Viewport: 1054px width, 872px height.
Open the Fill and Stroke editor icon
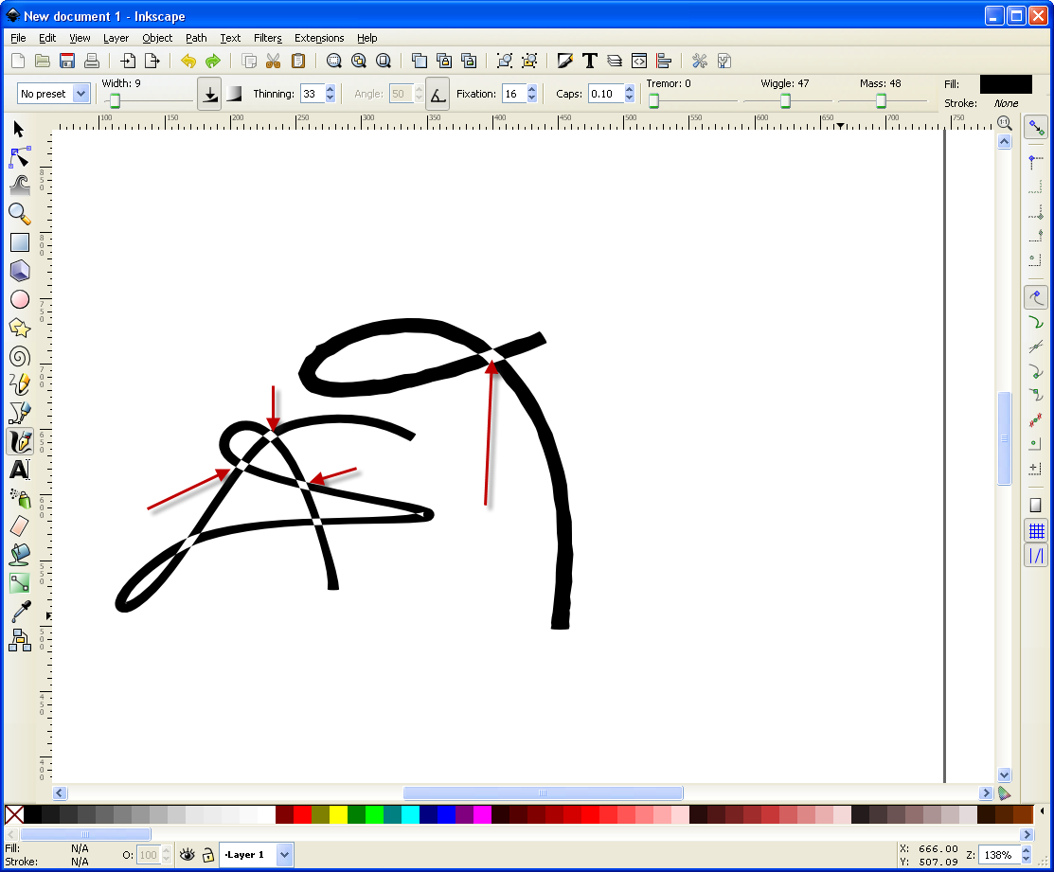(x=565, y=60)
